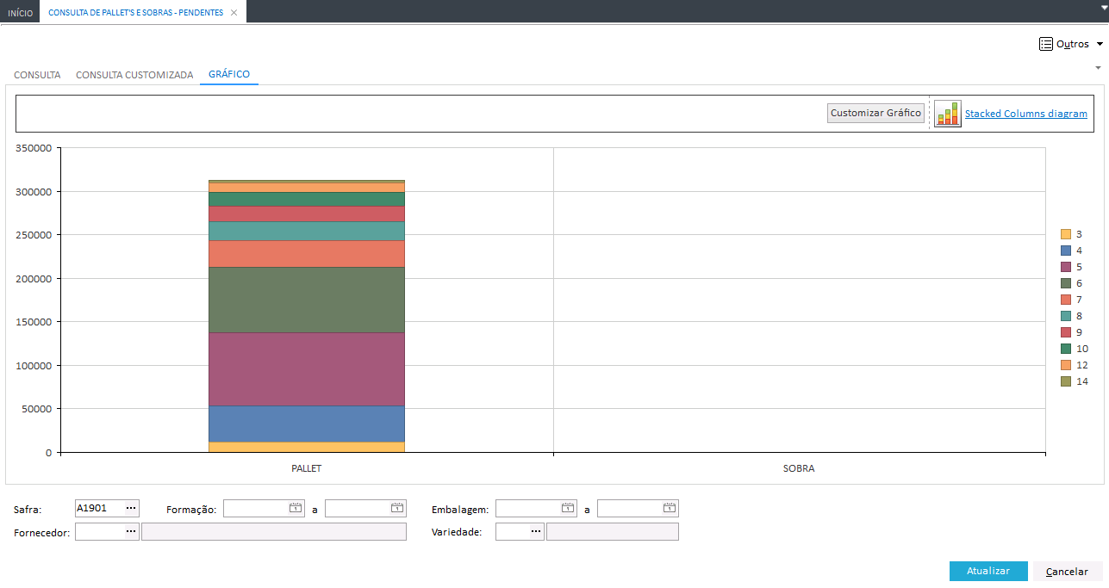
Task: Open calendar for Embalagem start date
Action: [x=568, y=509]
